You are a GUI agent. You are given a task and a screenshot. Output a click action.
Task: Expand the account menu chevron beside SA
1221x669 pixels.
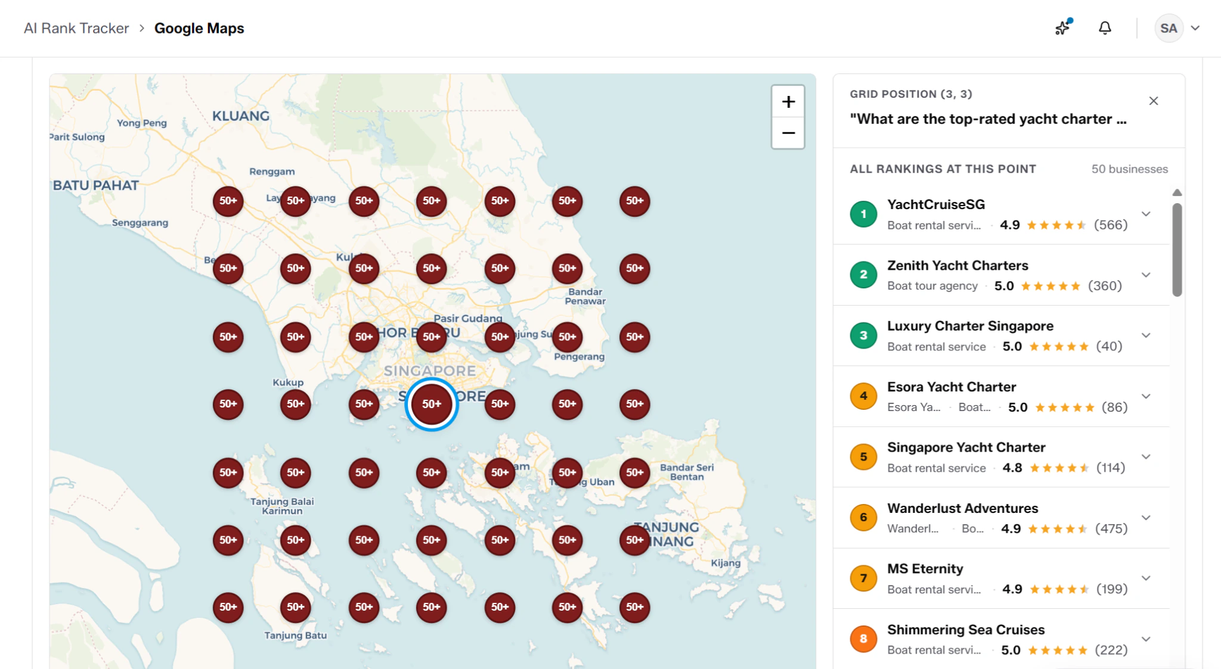coord(1195,28)
